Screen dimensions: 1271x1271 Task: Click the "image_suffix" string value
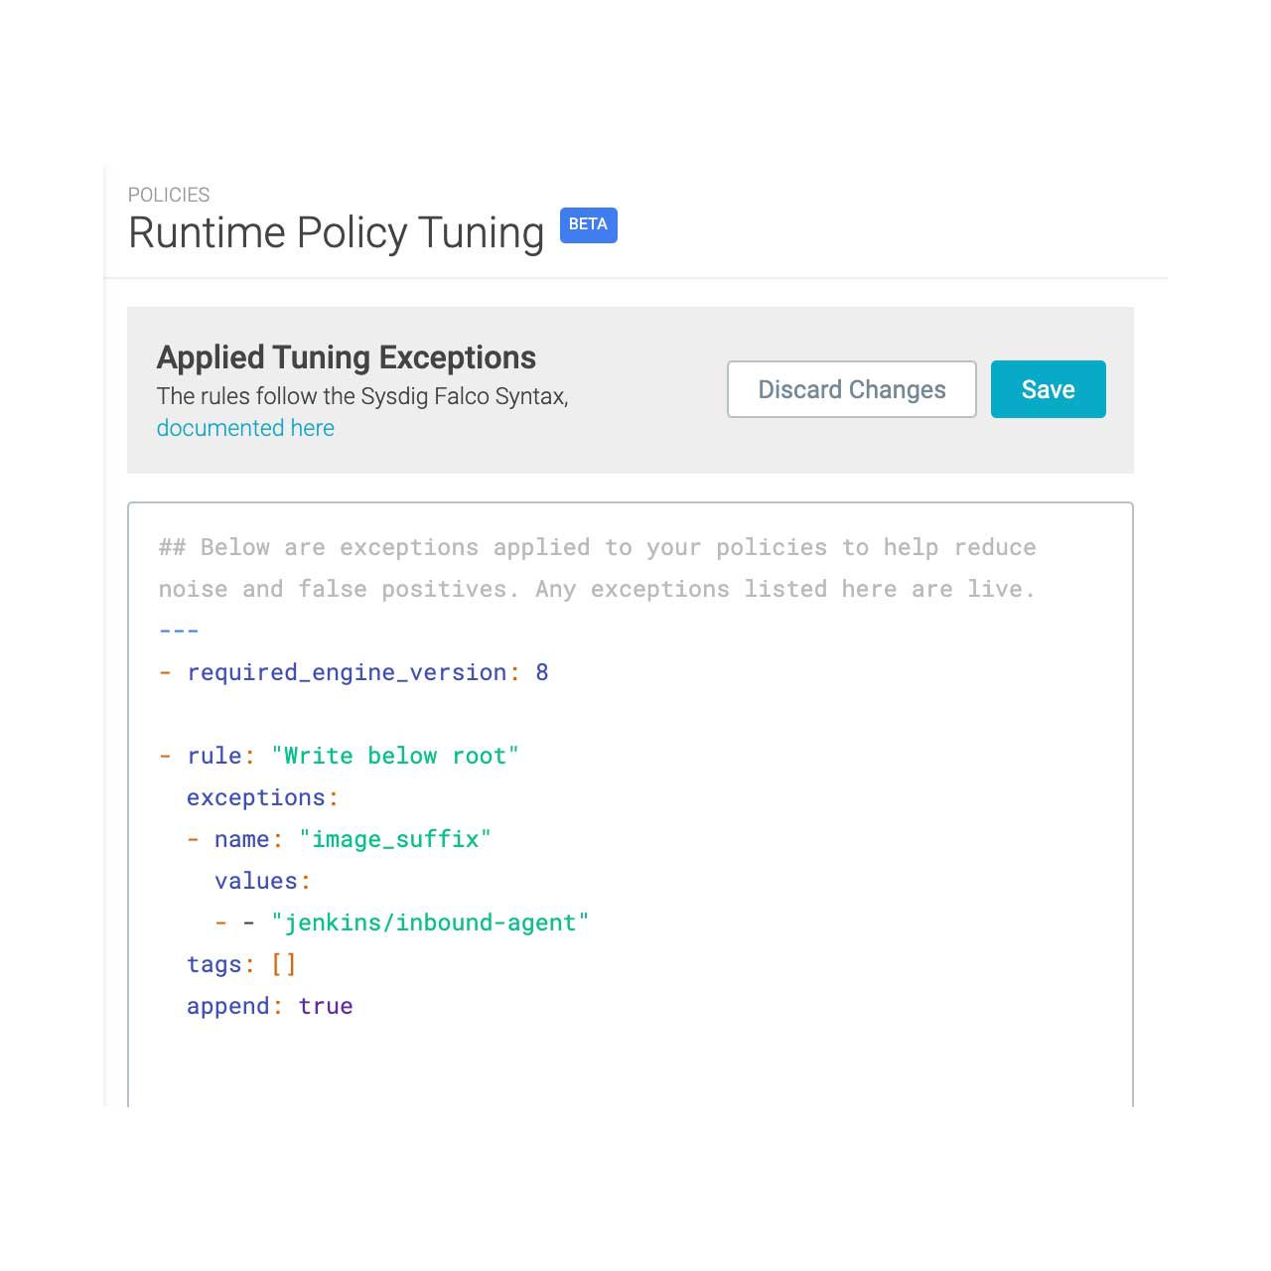(x=394, y=839)
